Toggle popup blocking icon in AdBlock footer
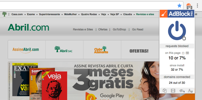Image resolution: width=202 pixels, height=100 pixels. pyautogui.click(x=164, y=91)
